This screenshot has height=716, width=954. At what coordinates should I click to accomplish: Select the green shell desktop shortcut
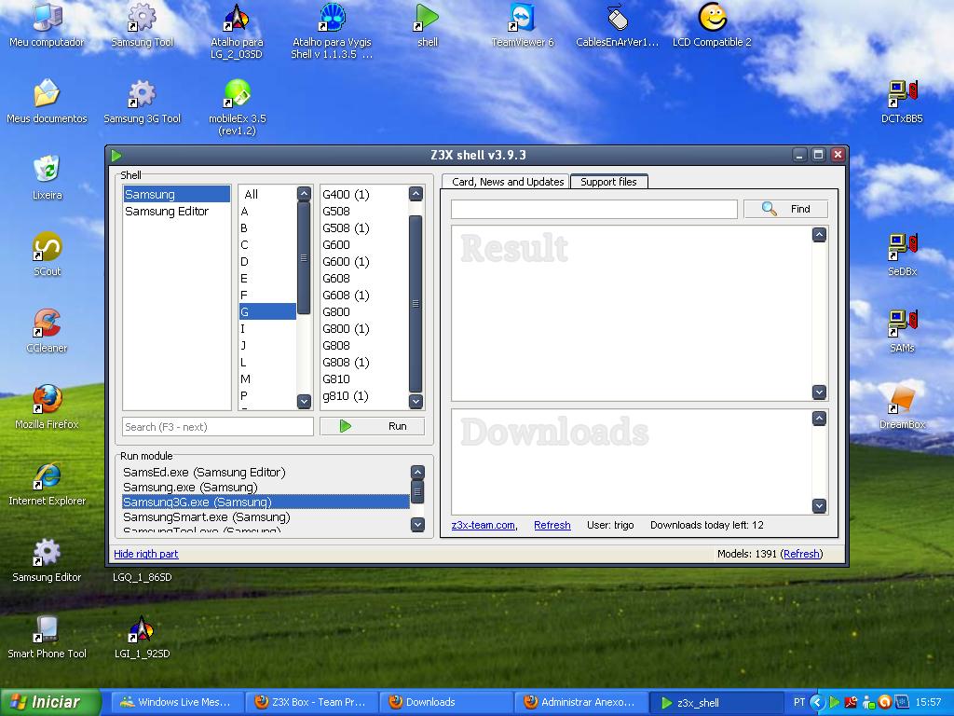click(427, 25)
